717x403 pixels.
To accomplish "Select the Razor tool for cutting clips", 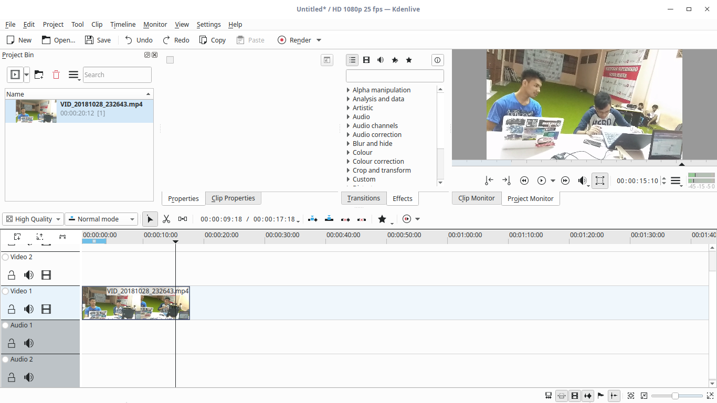I will click(166, 219).
